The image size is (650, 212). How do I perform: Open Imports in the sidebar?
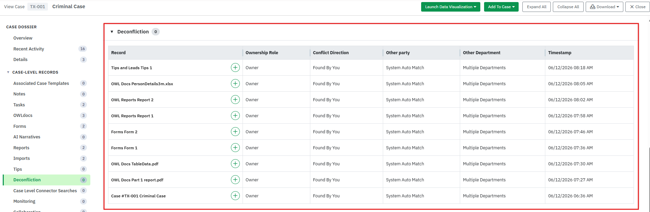(22, 158)
